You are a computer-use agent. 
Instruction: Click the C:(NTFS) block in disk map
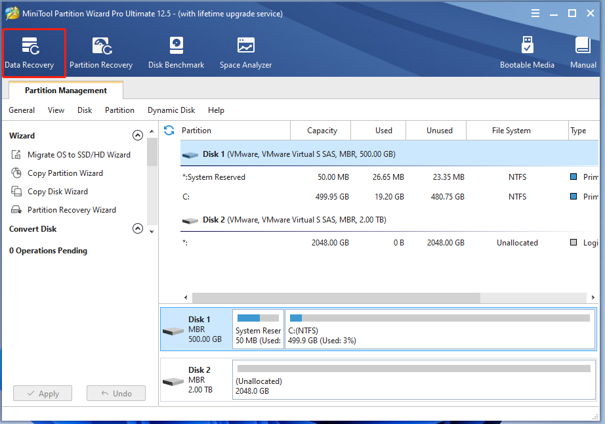click(440, 329)
